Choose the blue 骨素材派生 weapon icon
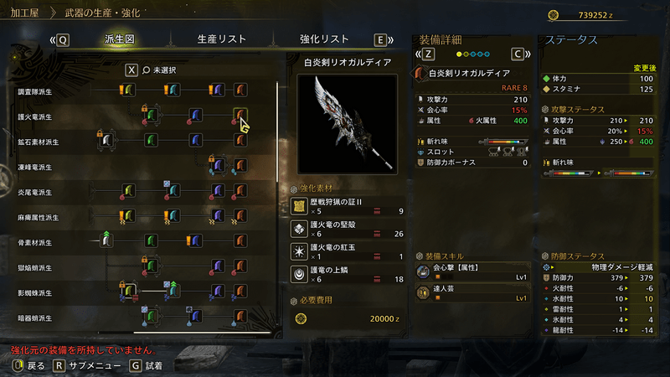Image resolution: width=670 pixels, height=377 pixels. coord(195,241)
